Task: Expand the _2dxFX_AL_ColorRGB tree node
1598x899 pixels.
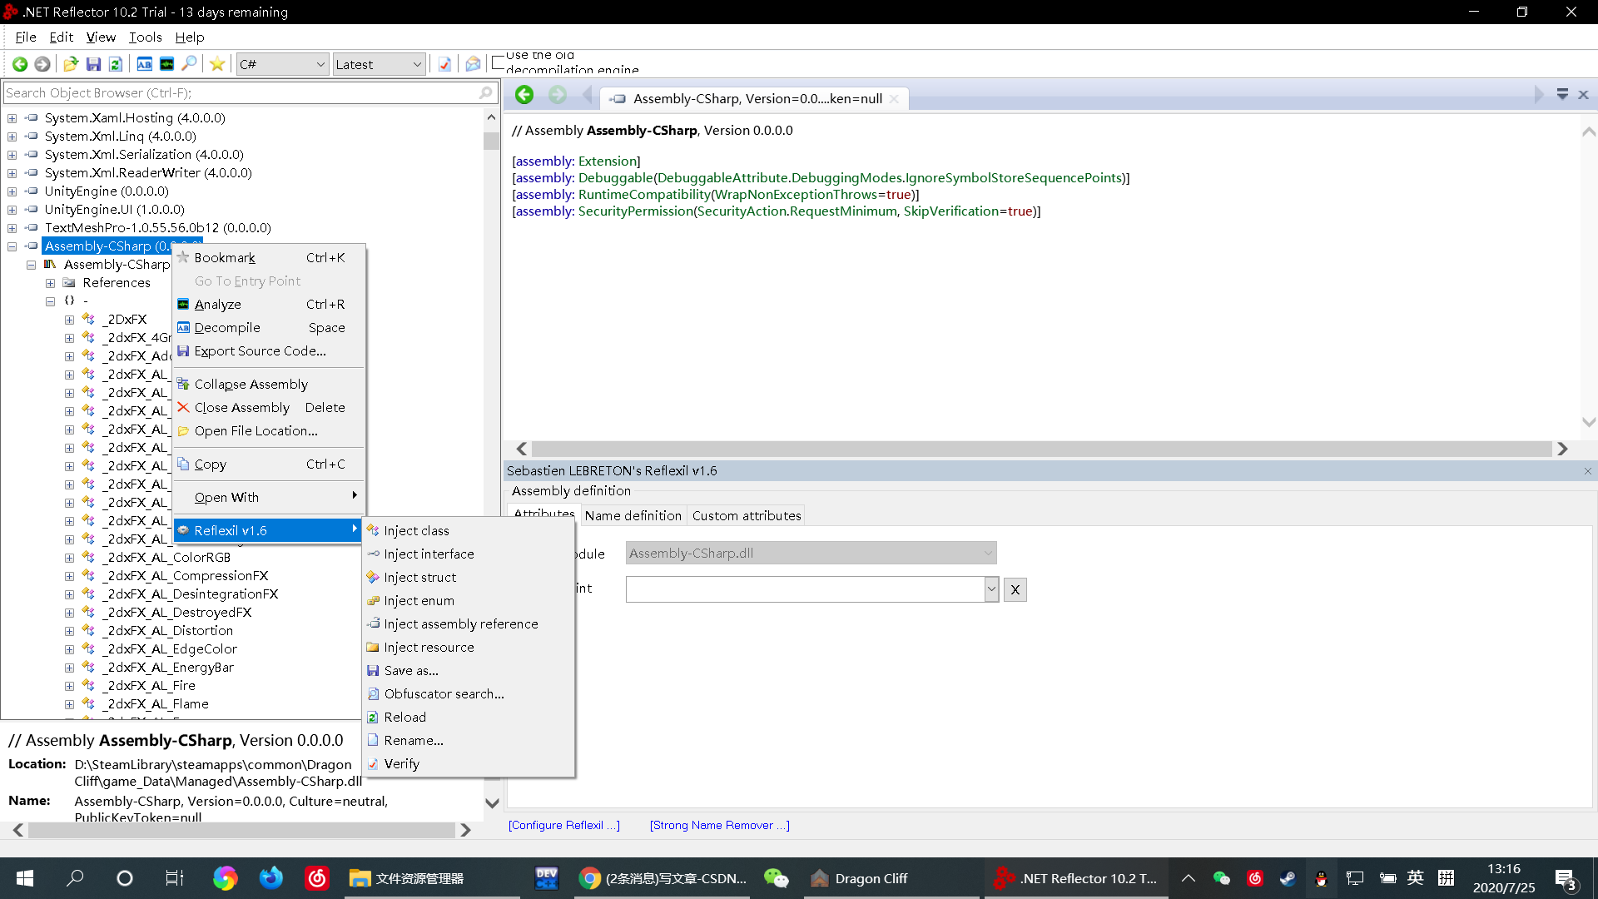Action: (69, 558)
